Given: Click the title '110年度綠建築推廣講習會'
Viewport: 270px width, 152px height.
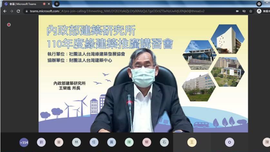Looking at the screenshot, I should [110, 44].
